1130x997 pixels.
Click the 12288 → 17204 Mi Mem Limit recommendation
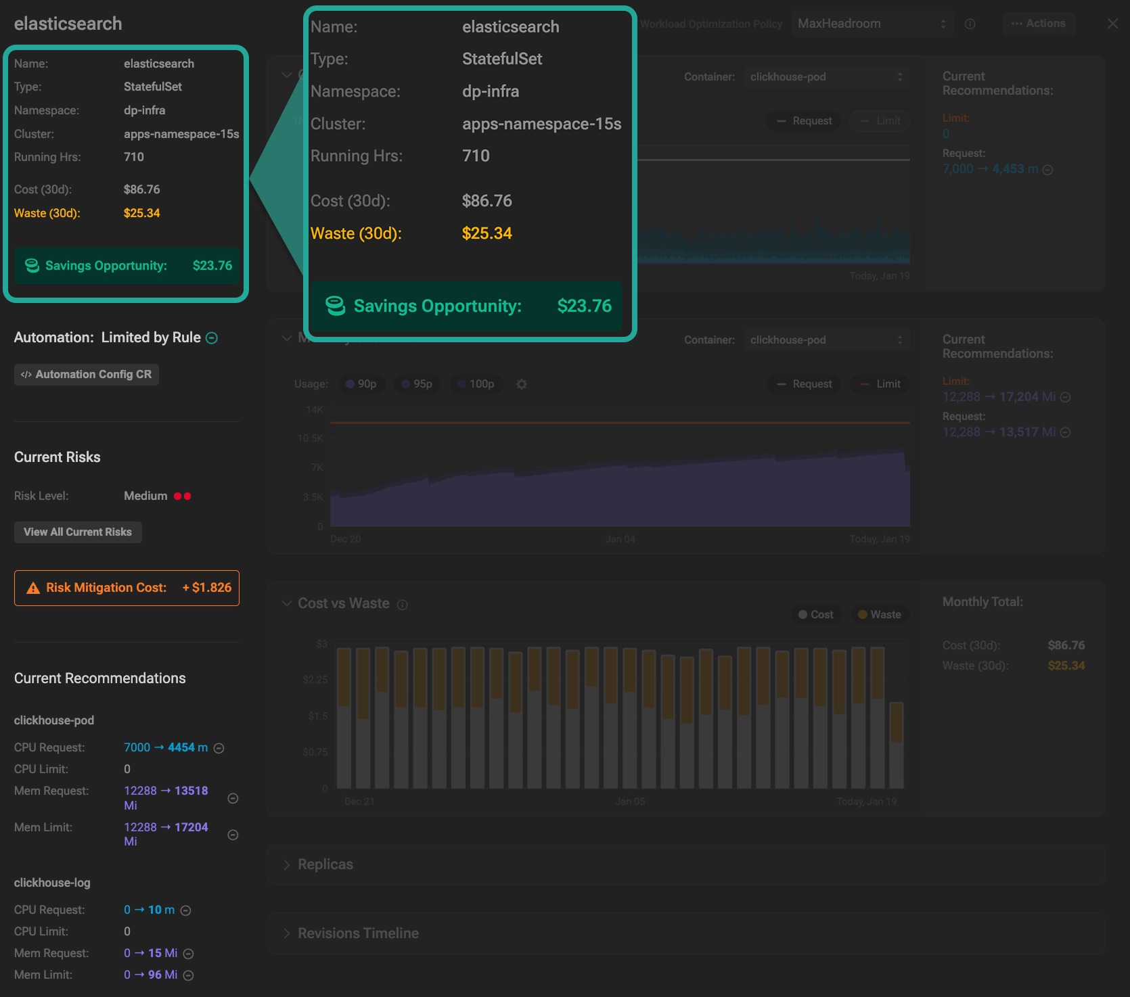pos(166,835)
